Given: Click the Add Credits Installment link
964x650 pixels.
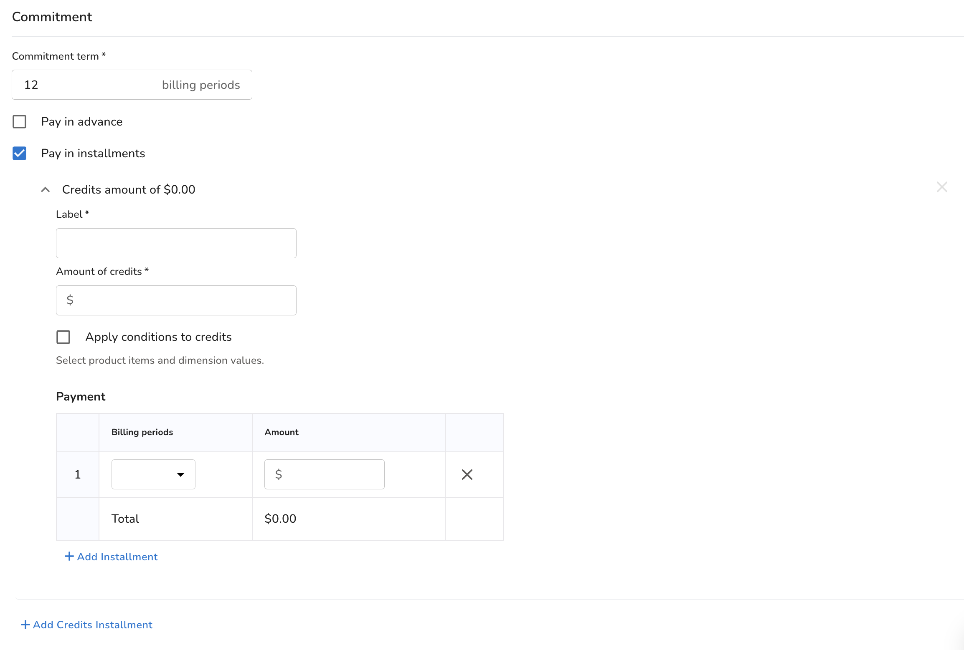Looking at the screenshot, I should (93, 625).
